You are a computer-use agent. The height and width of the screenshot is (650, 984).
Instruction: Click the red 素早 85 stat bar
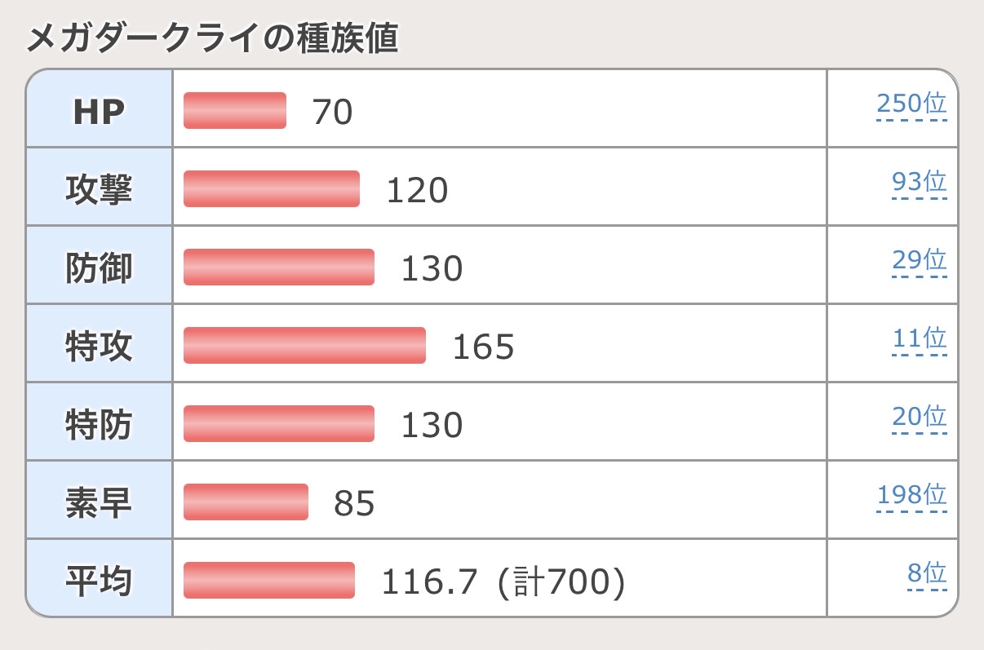tap(246, 502)
